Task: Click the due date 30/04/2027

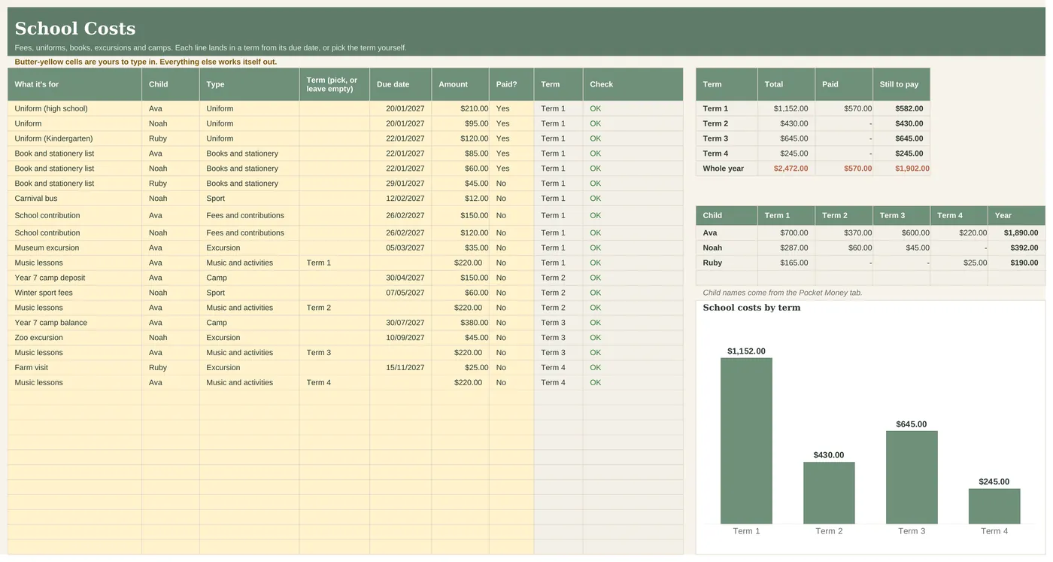Action: click(401, 278)
